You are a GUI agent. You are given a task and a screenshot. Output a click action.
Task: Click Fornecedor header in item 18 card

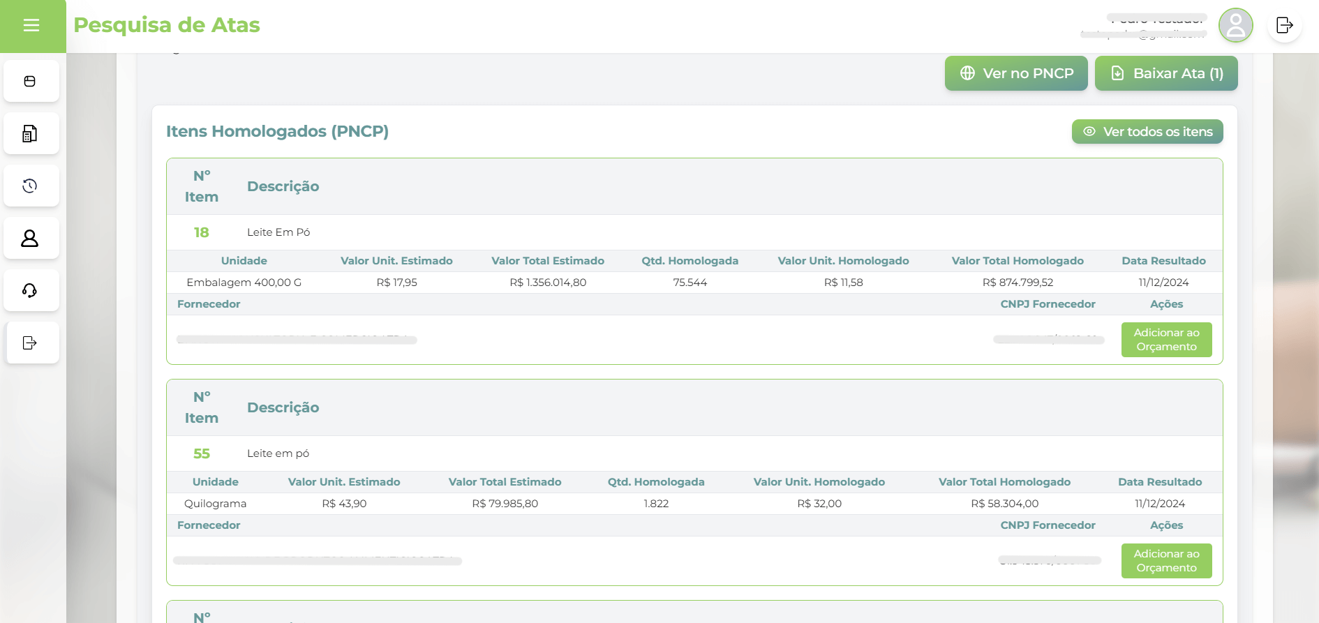pyautogui.click(x=209, y=304)
